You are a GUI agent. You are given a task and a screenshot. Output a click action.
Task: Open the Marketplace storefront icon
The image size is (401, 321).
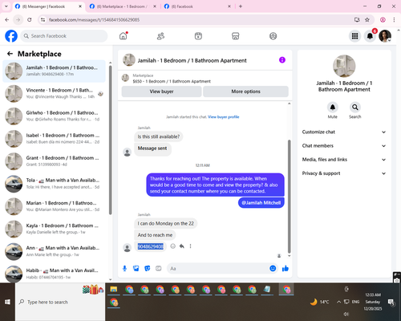pos(236,36)
